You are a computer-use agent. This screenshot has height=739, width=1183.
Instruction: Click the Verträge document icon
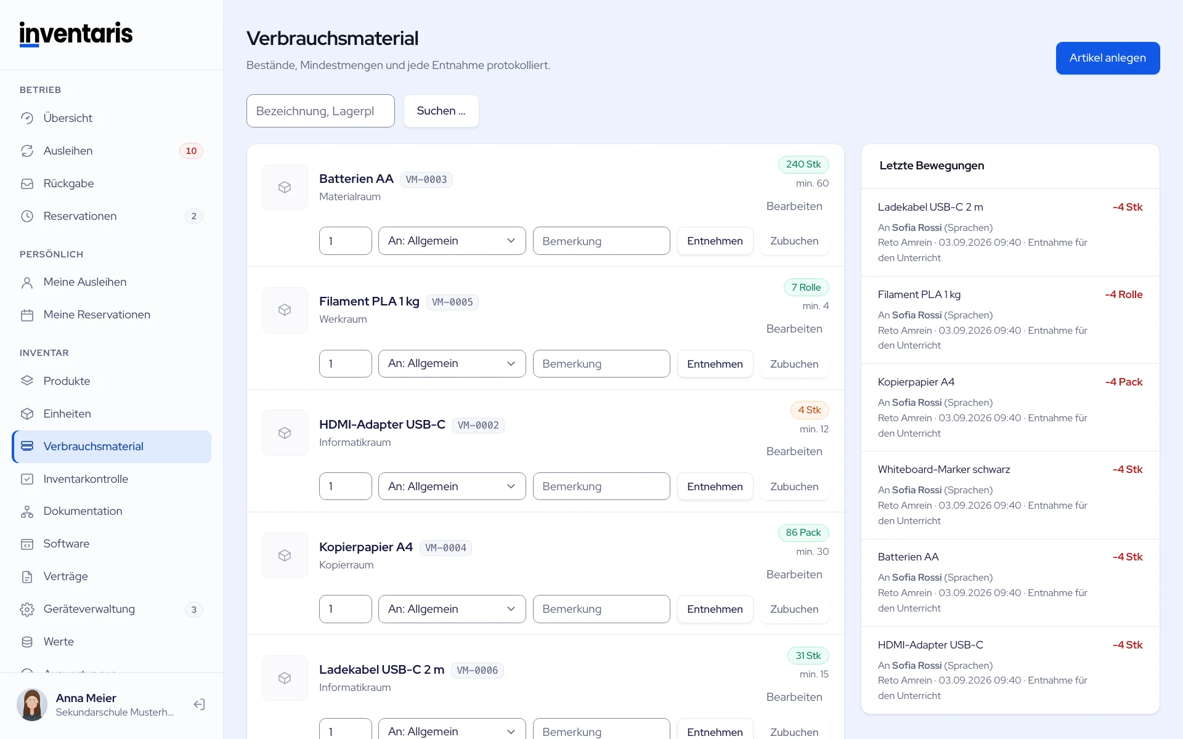pyautogui.click(x=27, y=576)
